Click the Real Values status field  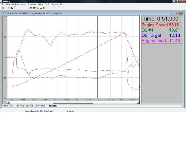pyautogui.click(x=20, y=106)
